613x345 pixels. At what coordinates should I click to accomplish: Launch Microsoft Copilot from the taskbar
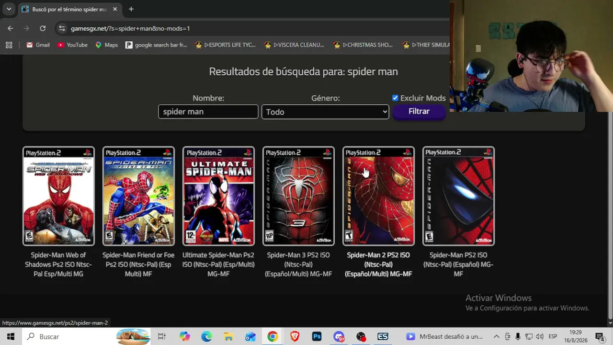[x=184, y=336]
